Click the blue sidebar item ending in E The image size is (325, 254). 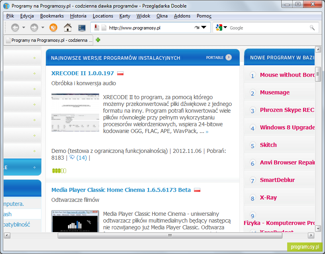point(22,167)
